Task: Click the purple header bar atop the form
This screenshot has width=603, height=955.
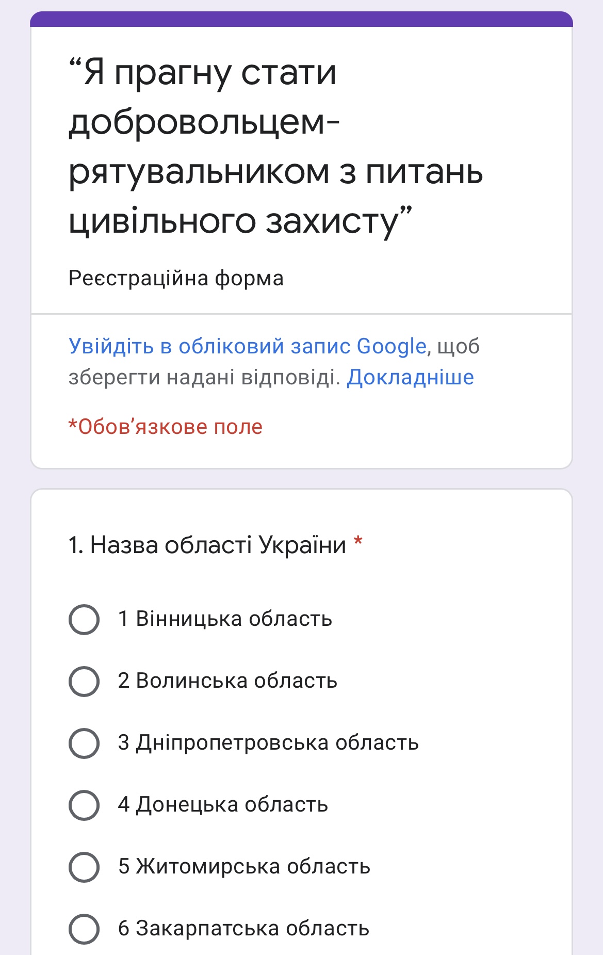Action: point(301,19)
